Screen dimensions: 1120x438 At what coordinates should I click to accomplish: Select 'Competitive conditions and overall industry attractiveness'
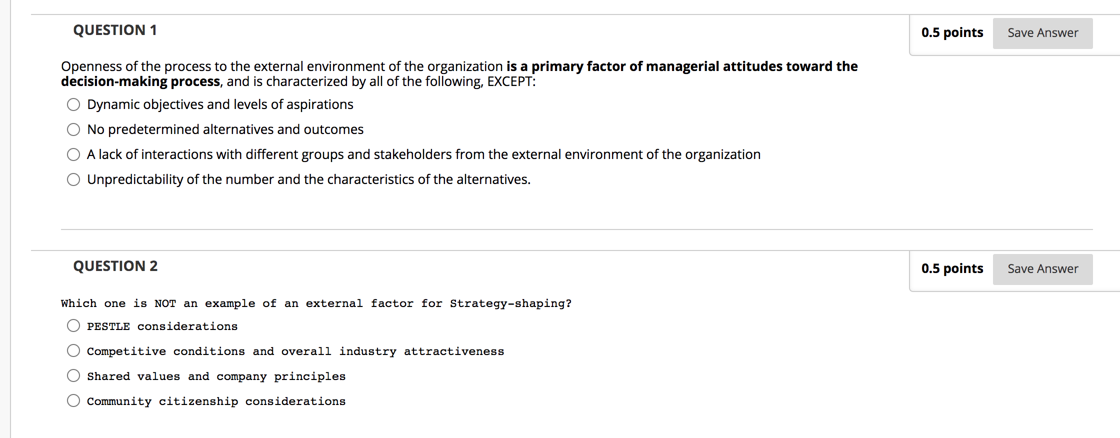pos(73,350)
